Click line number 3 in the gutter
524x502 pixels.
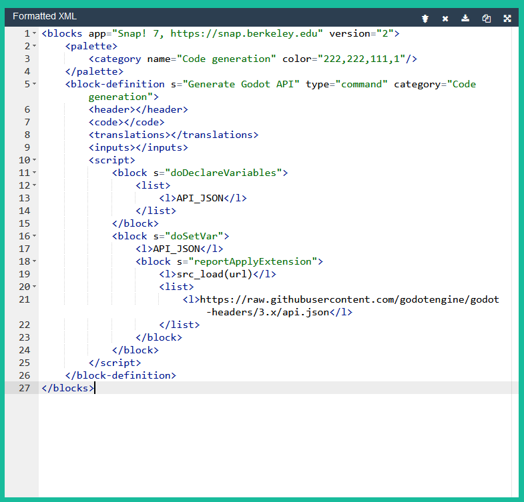point(27,59)
